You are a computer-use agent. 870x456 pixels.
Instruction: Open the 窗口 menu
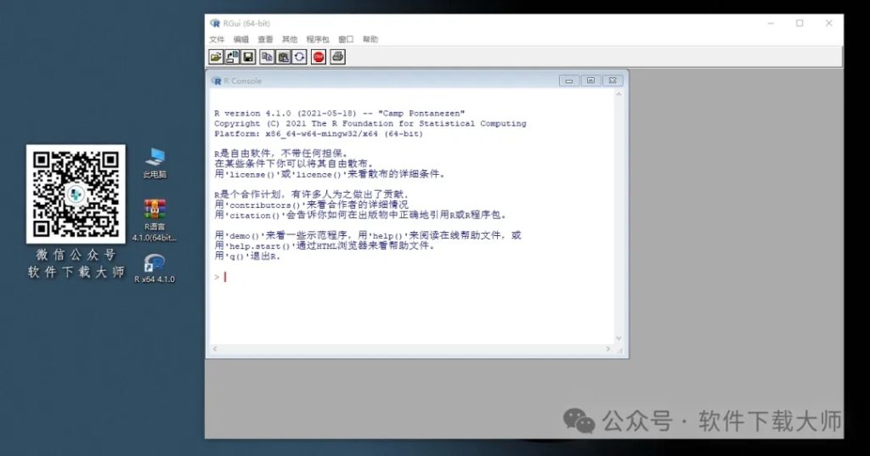pyautogui.click(x=346, y=39)
